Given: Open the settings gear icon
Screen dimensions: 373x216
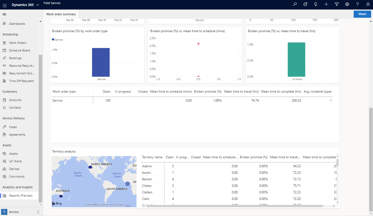Looking at the screenshot, I should 347,4.
